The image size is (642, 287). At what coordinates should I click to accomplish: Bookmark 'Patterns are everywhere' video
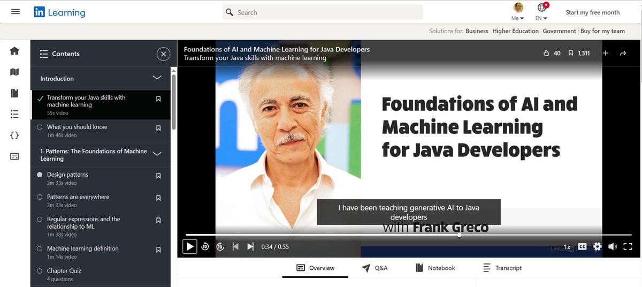pos(158,198)
